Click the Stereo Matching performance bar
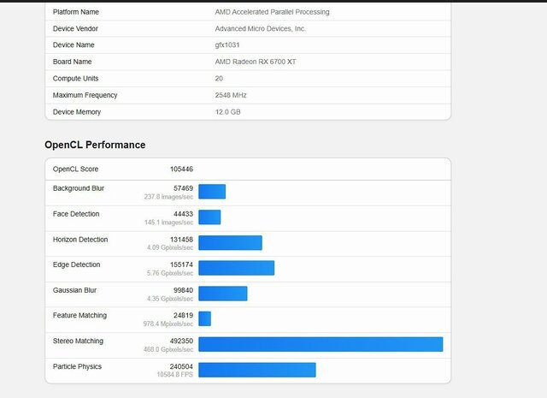The width and height of the screenshot is (547, 398). click(321, 344)
